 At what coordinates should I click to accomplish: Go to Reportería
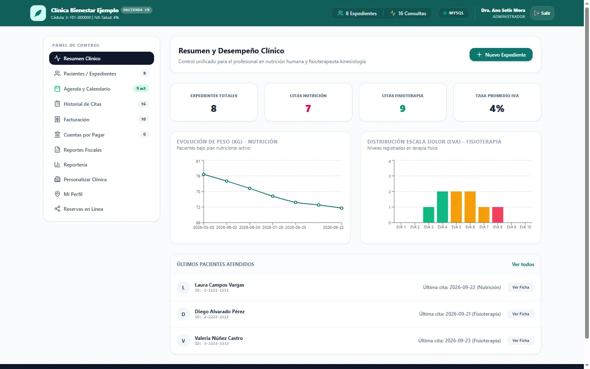(x=102, y=164)
